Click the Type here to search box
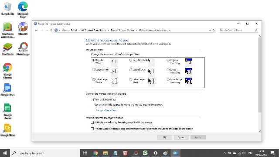 click(x=45, y=153)
